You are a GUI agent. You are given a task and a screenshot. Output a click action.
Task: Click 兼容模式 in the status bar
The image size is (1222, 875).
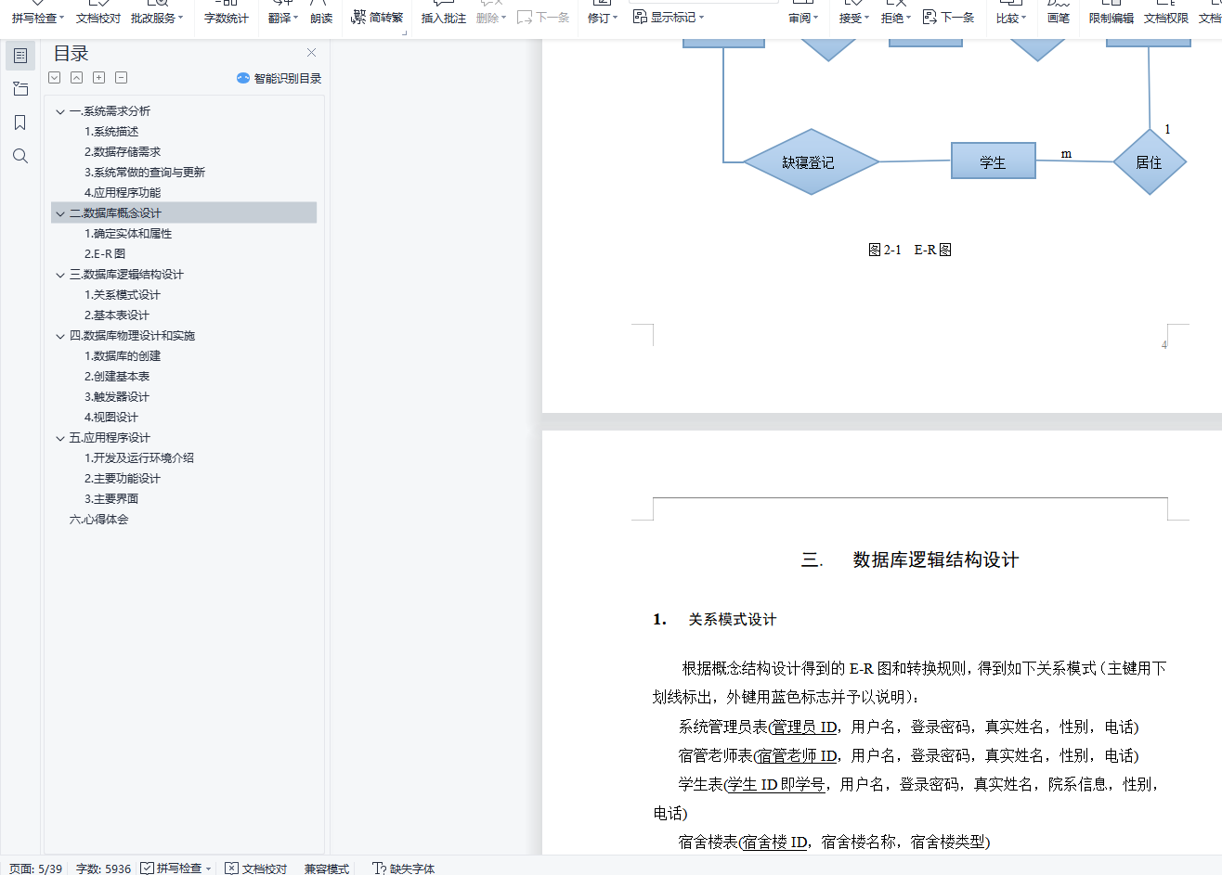[327, 869]
